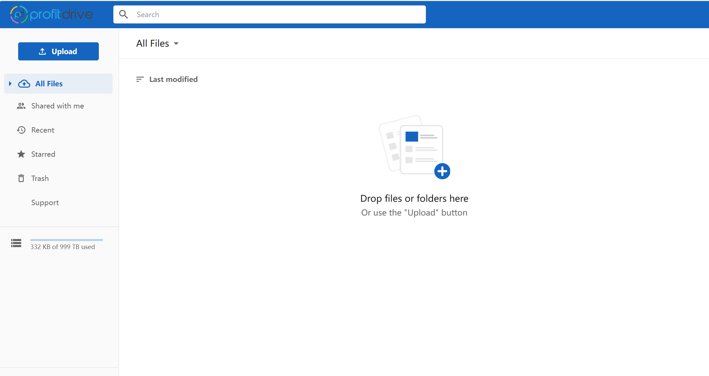Click the Drop files or folders here text
This screenshot has width=709, height=376.
click(x=414, y=198)
